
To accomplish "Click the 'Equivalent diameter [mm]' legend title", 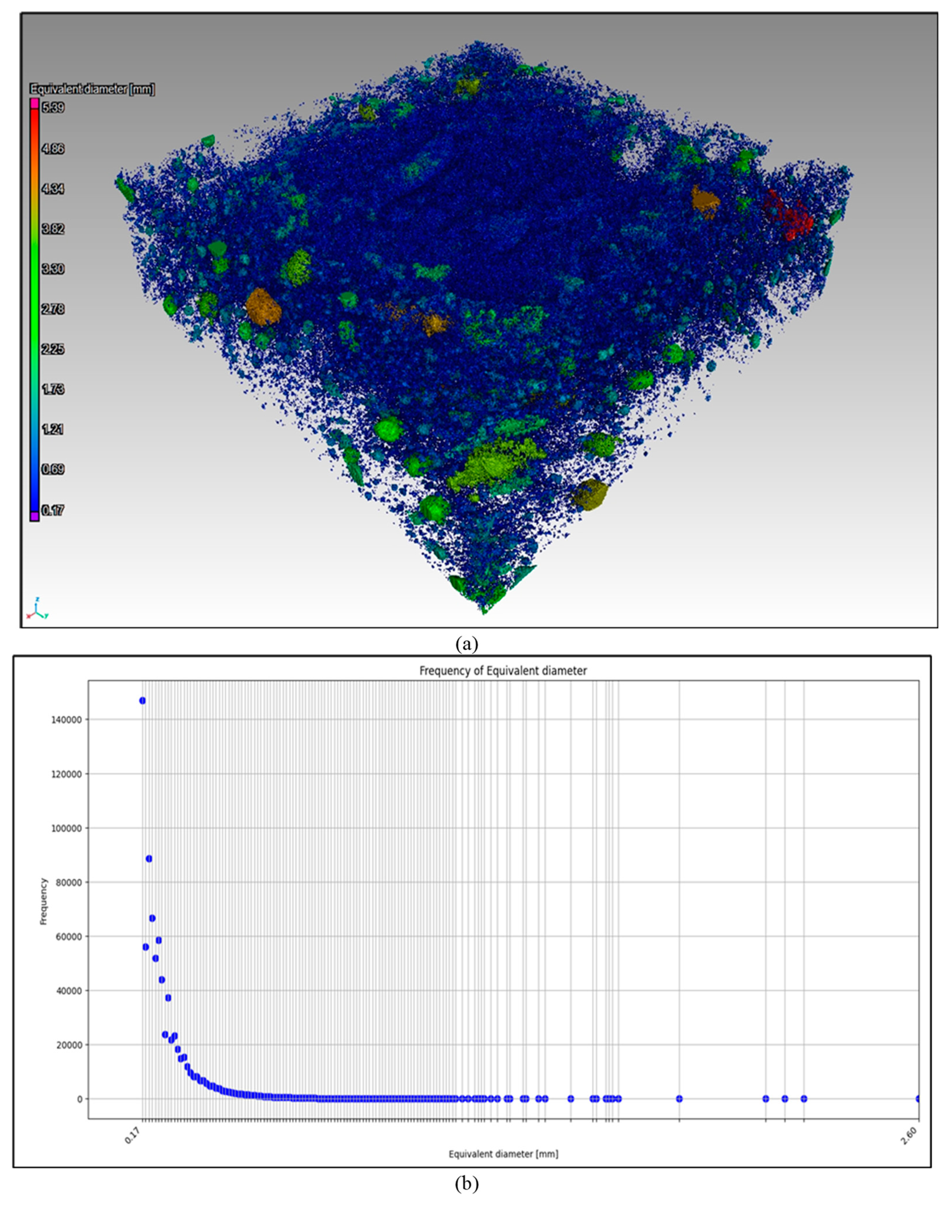I will pos(92,89).
